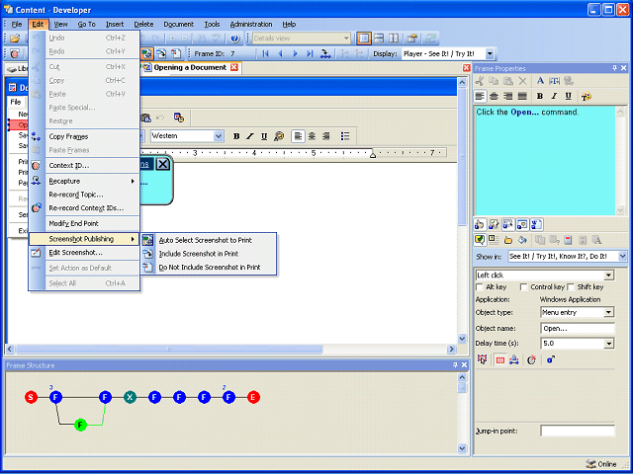The height and width of the screenshot is (474, 633).
Task: Expand the Recapture submenu
Action: (x=84, y=181)
